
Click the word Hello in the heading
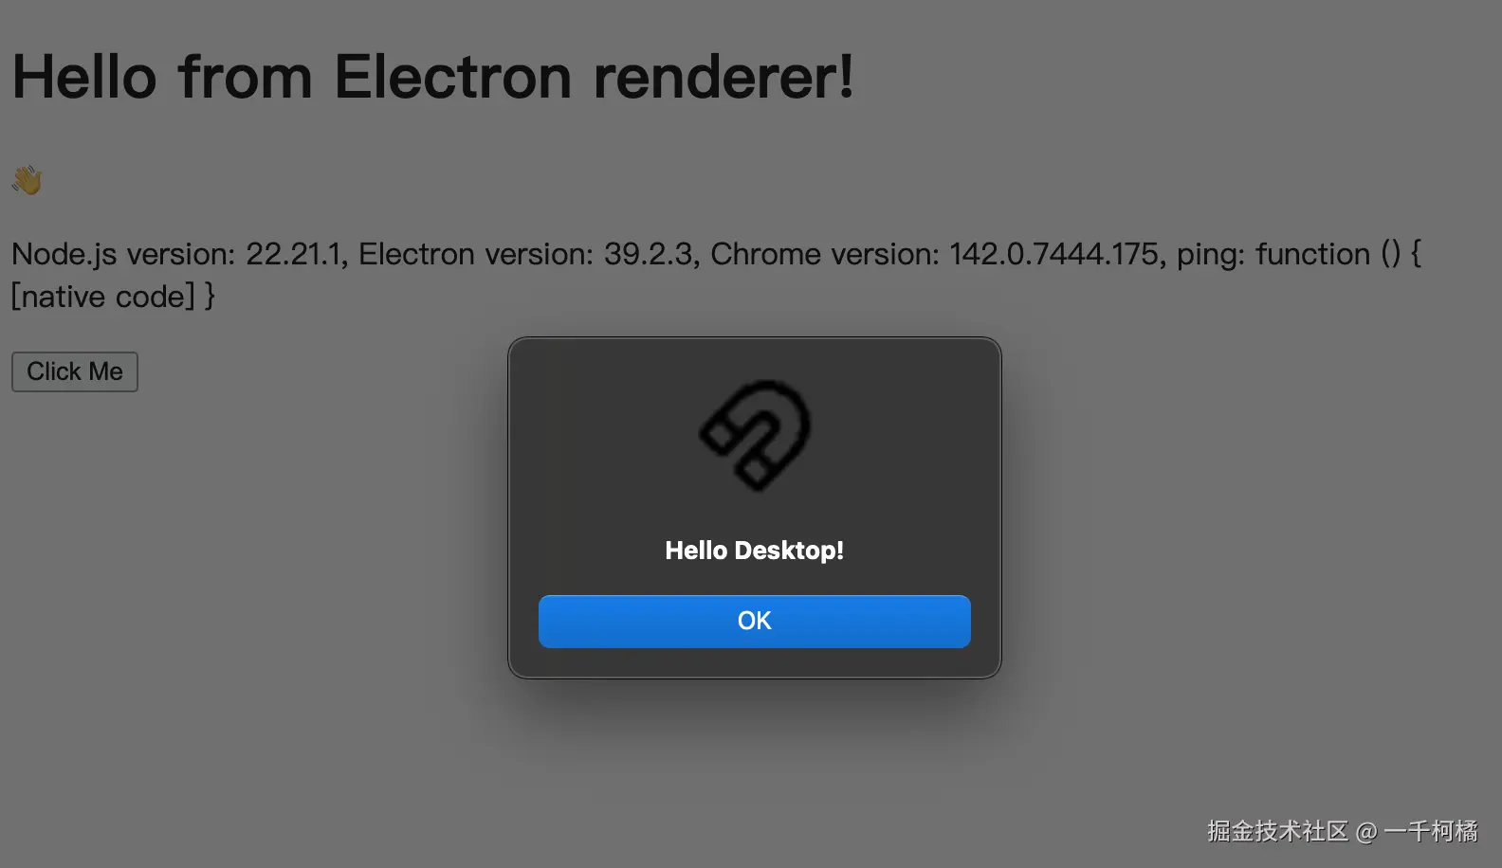tap(84, 77)
